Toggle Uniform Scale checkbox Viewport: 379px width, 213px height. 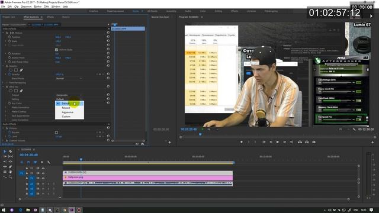point(56,50)
